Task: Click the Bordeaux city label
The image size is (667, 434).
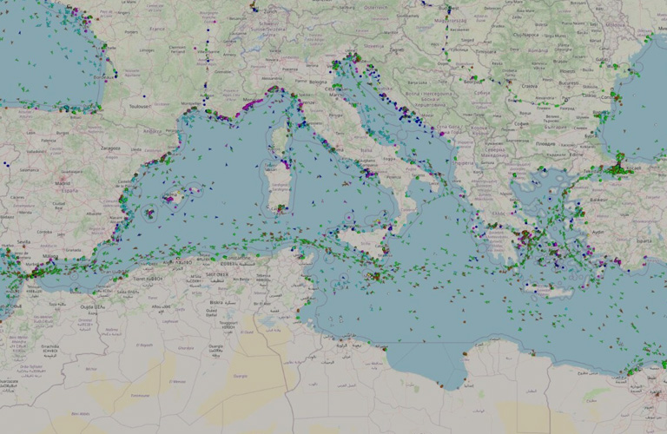Action: pos(104,77)
